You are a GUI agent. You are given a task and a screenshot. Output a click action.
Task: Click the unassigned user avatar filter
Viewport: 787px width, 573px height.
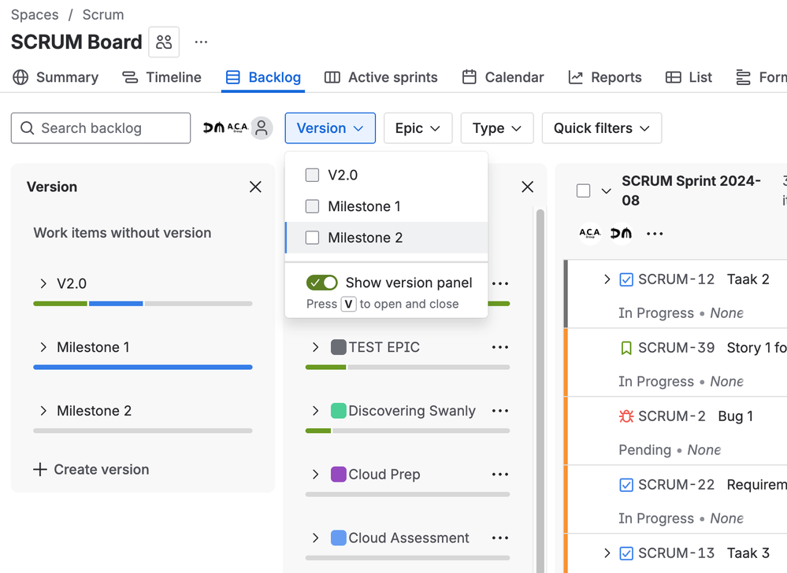point(262,128)
